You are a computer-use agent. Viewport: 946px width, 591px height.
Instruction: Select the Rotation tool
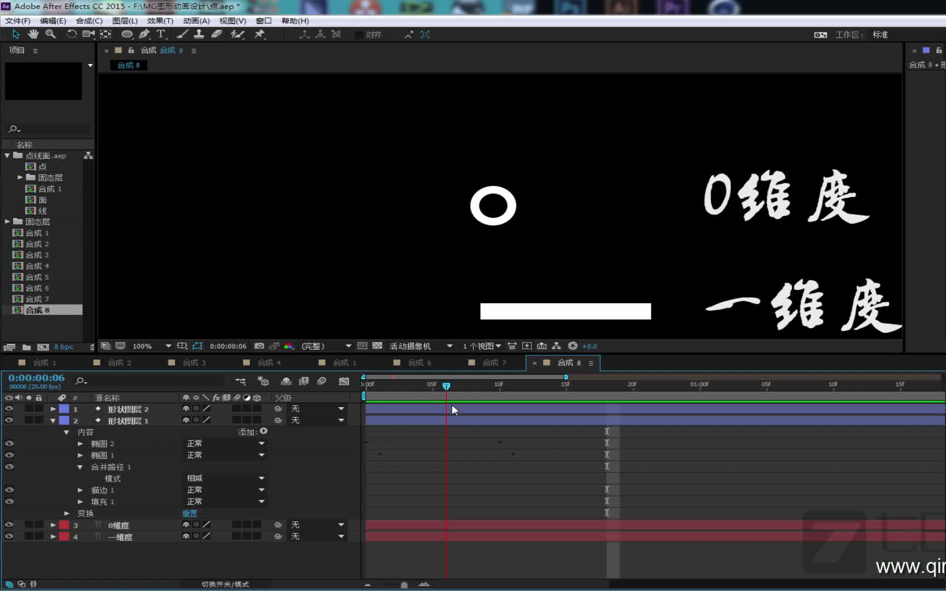71,34
